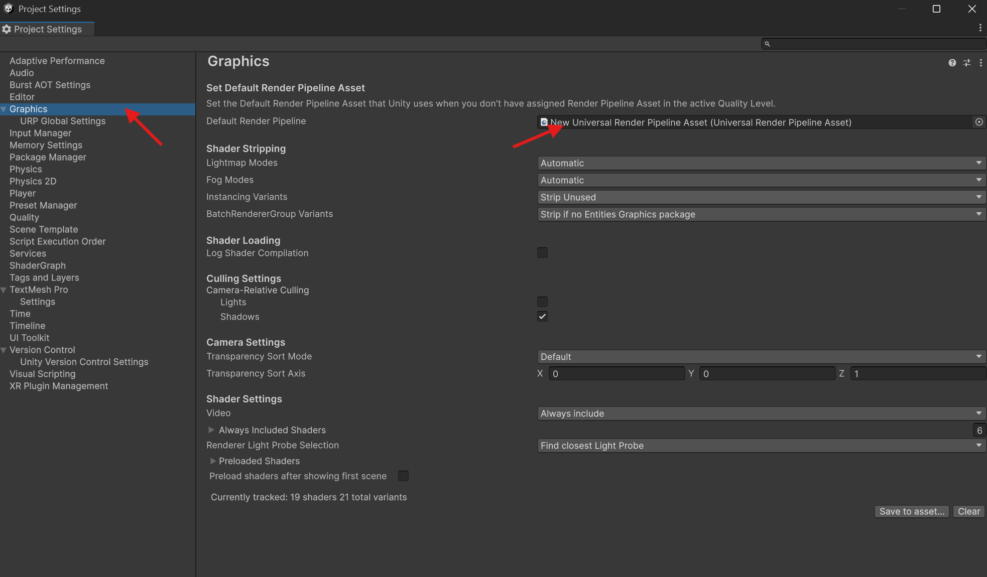Open the Transparency Sort Mode dropdown
This screenshot has width=987, height=577.
[x=761, y=357]
